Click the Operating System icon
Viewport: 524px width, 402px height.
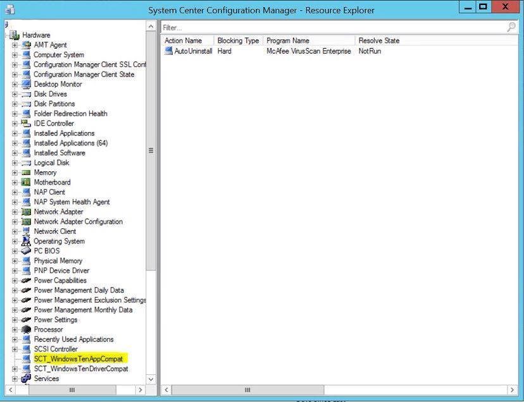click(26, 241)
